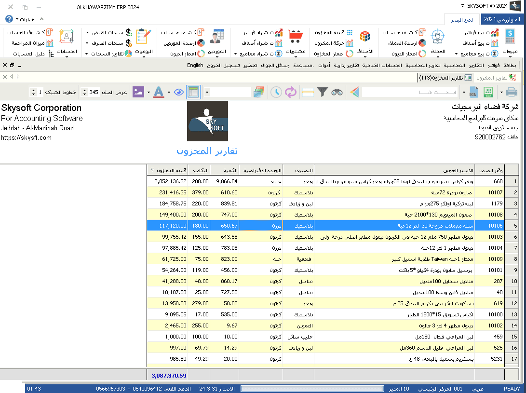
Task: Open the empty combo box dropdown
Action: click(207, 92)
